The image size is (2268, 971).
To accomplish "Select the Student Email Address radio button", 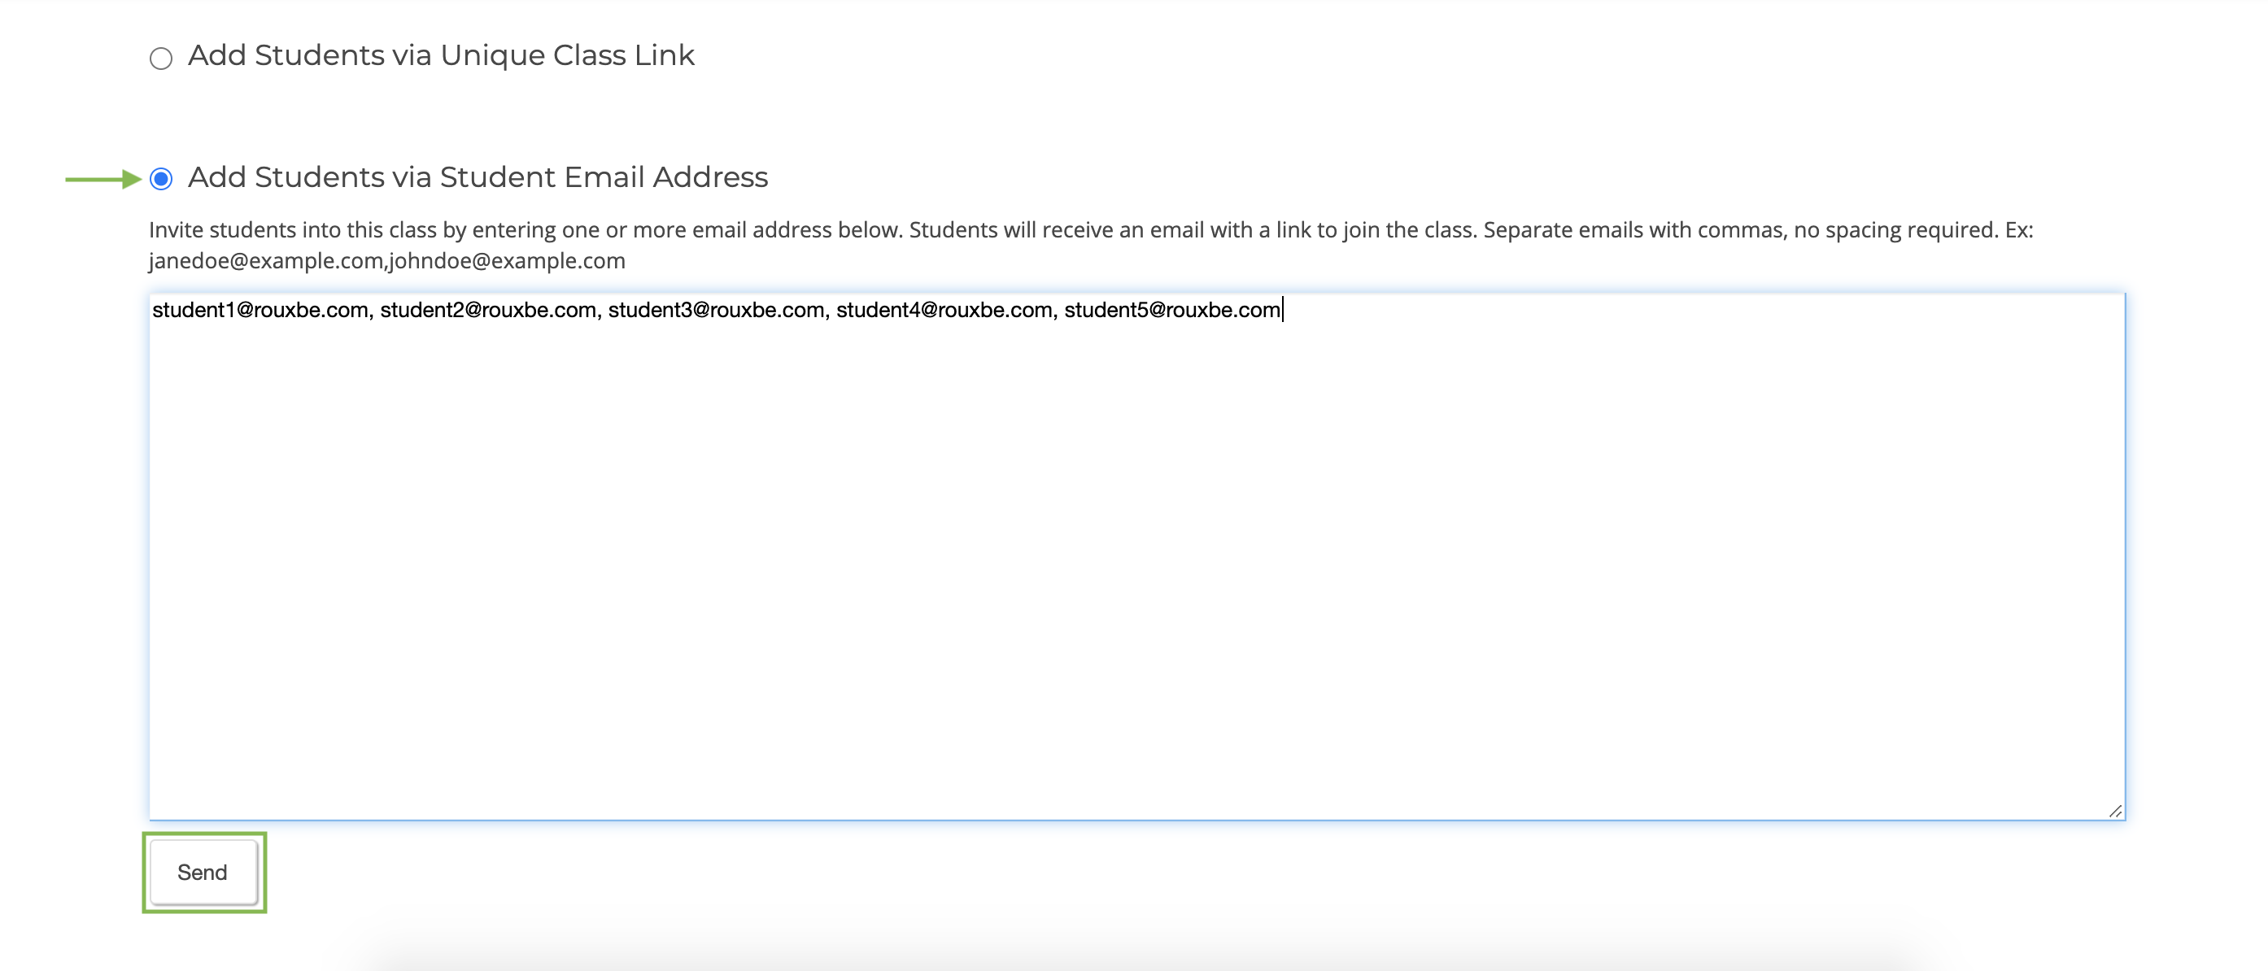I will click(160, 179).
